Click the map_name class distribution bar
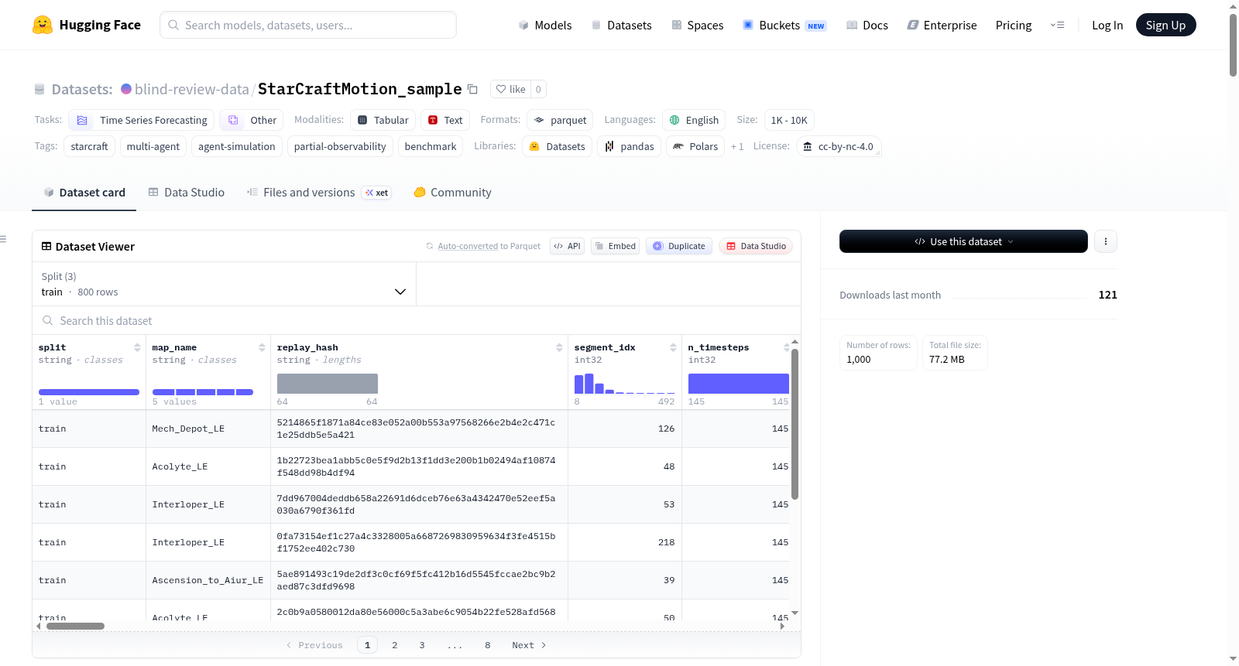The image size is (1239, 666). [203, 392]
